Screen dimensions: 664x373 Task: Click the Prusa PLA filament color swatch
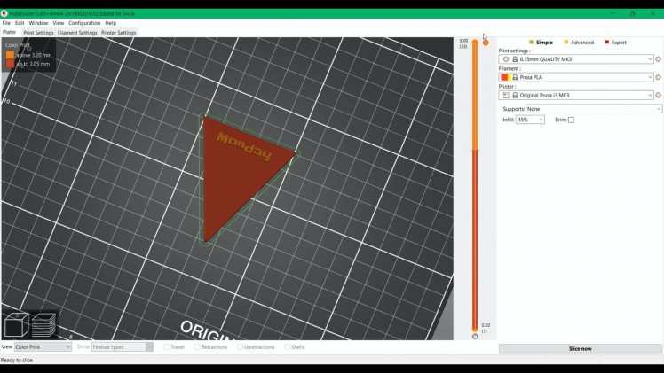pos(505,77)
